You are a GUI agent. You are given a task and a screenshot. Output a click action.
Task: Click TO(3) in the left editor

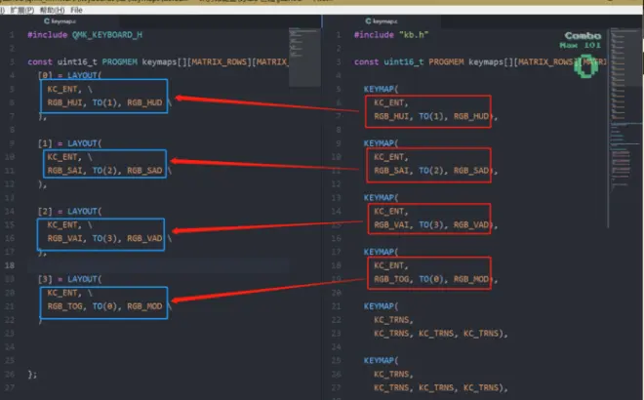[104, 238]
